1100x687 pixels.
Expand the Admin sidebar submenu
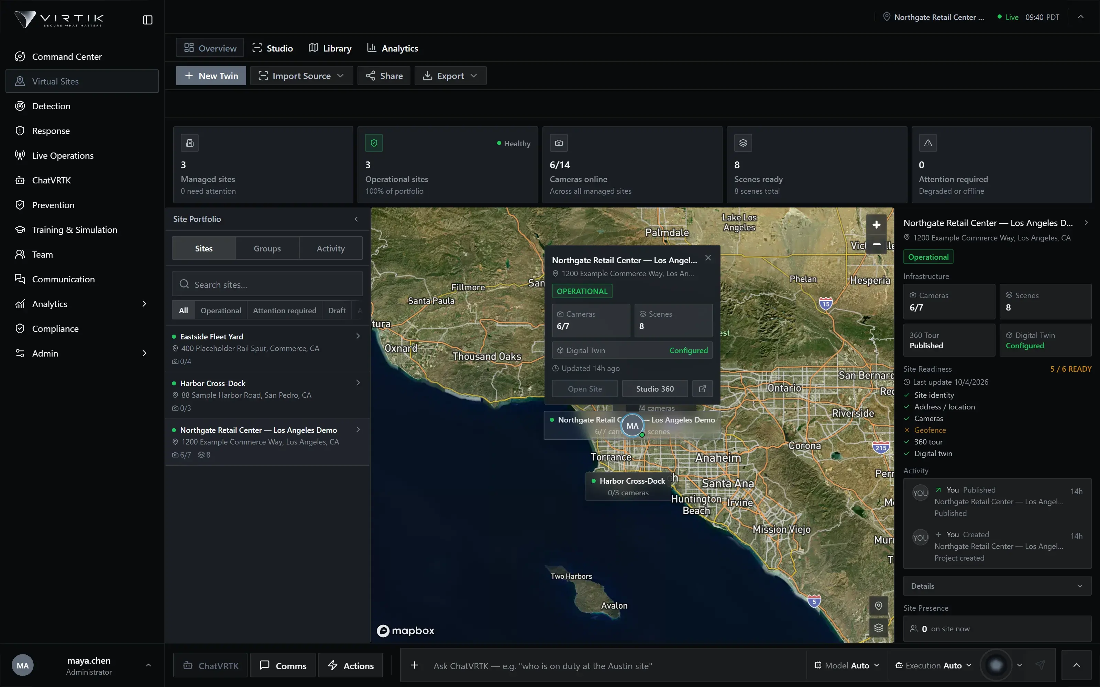[144, 353]
